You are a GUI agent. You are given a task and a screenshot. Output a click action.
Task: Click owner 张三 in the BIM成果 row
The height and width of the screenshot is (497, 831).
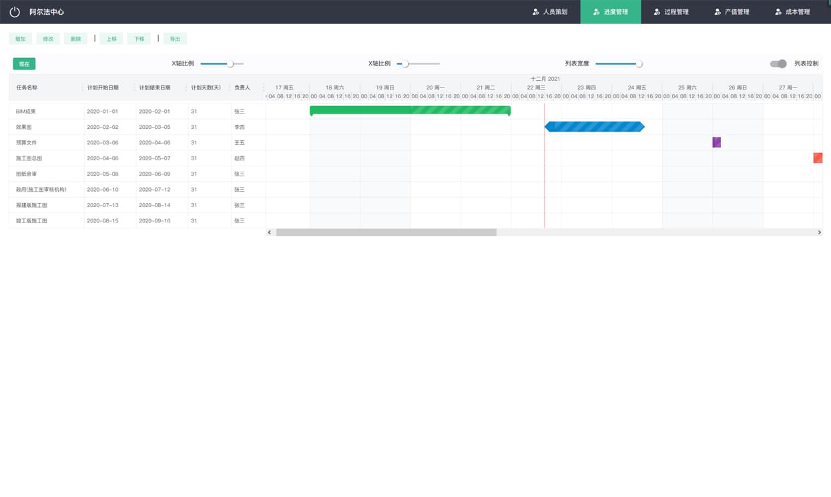240,112
